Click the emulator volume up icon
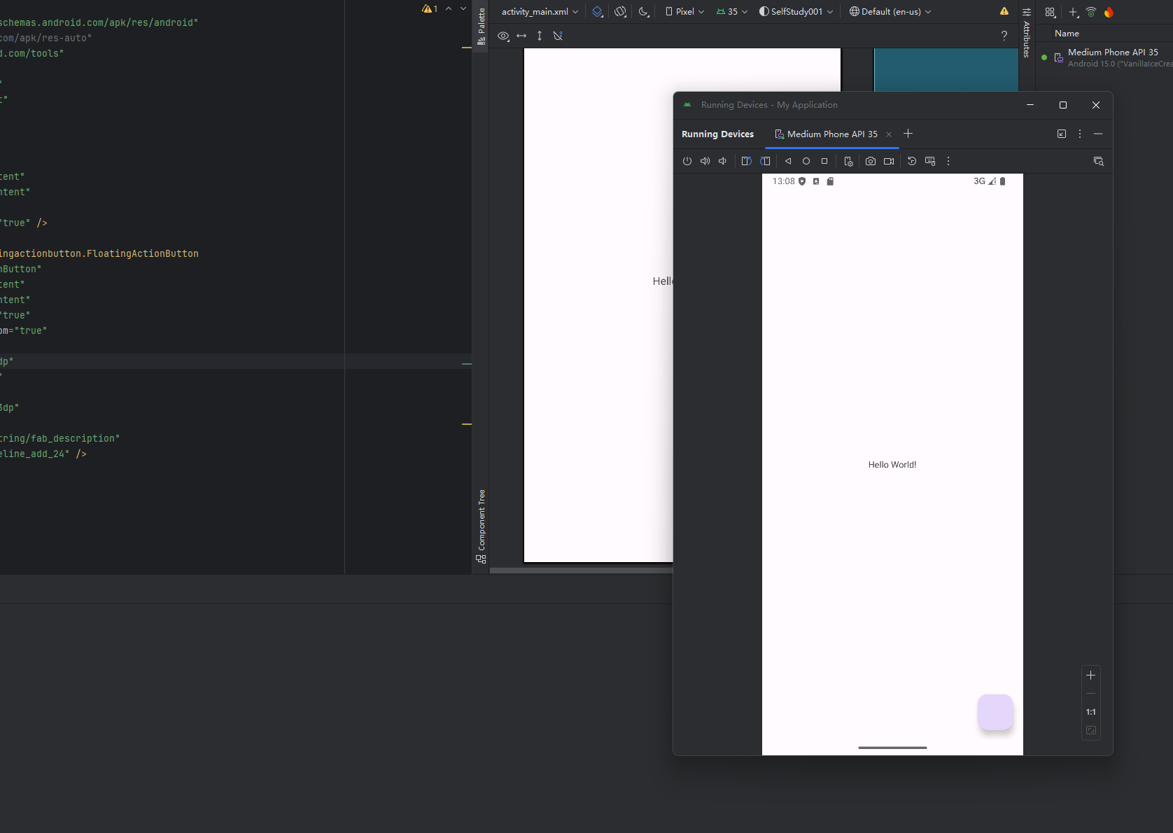 (705, 161)
